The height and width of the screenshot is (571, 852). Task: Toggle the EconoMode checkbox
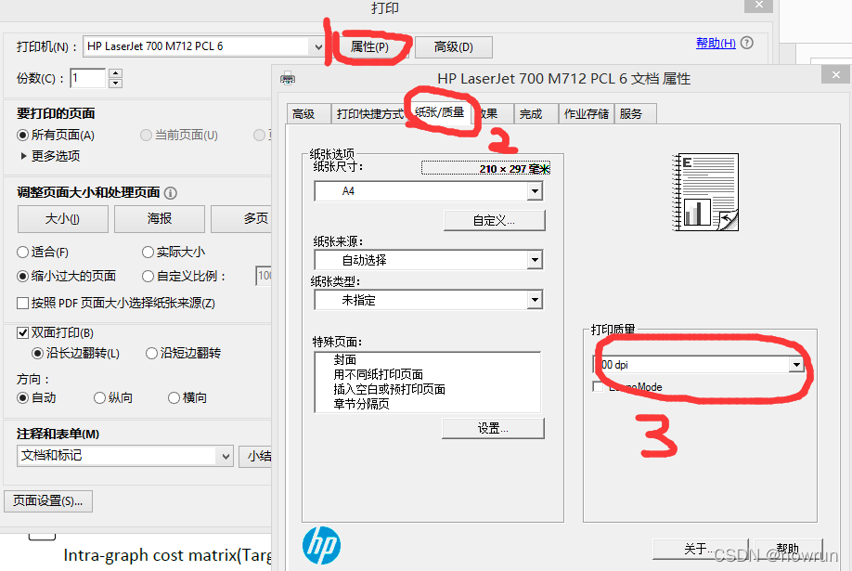[599, 386]
